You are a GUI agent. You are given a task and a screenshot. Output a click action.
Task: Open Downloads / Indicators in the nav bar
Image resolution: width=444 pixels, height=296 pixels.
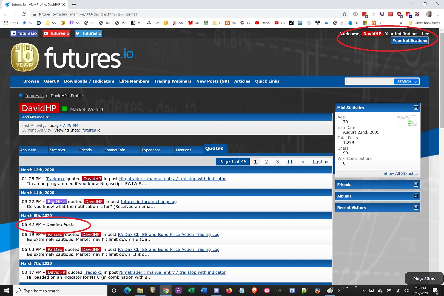(x=89, y=81)
